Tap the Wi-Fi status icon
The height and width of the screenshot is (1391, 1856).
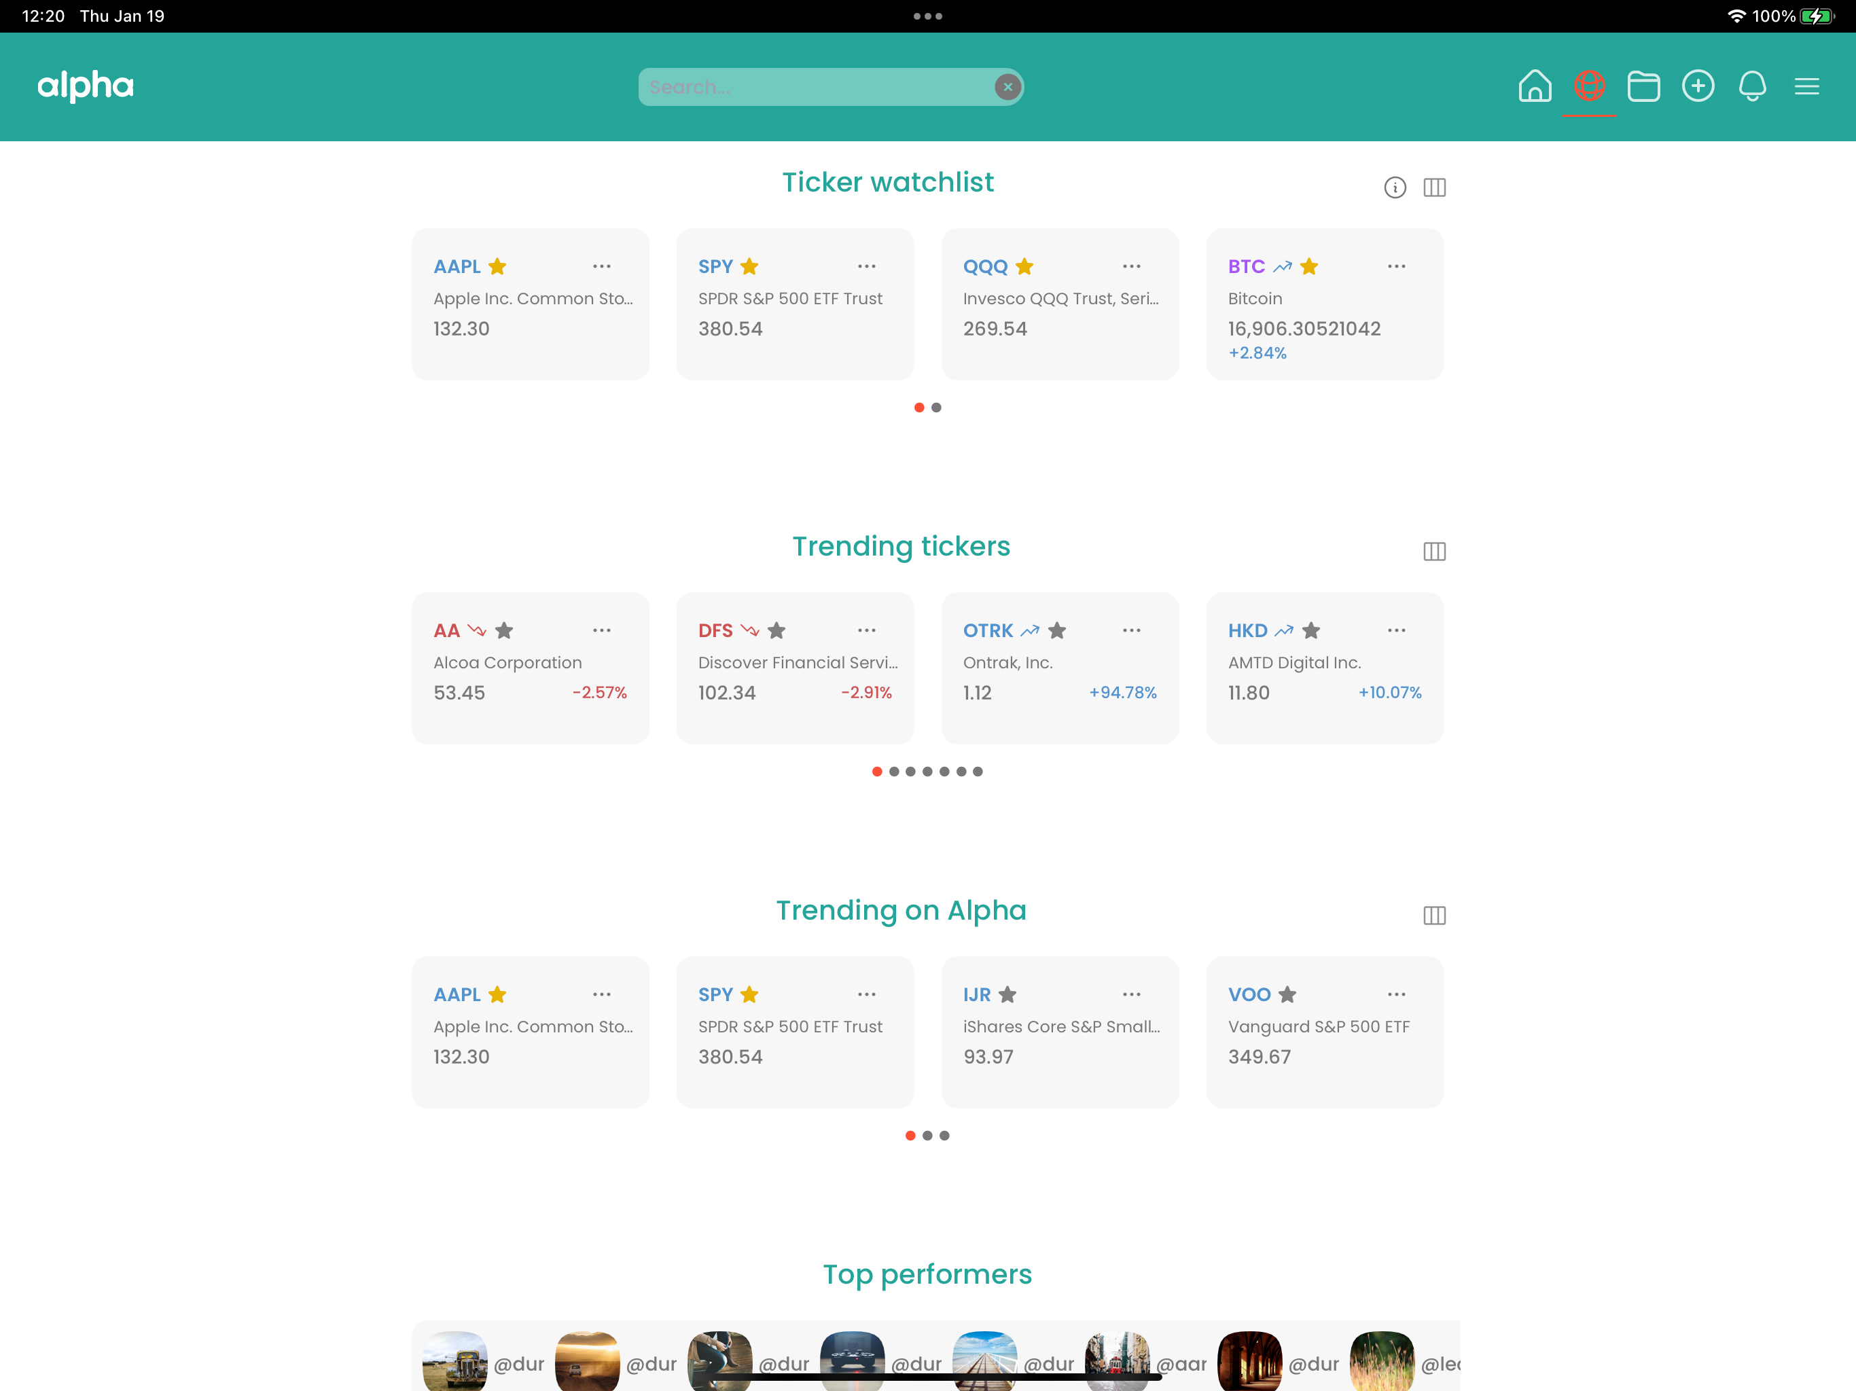coord(1736,16)
